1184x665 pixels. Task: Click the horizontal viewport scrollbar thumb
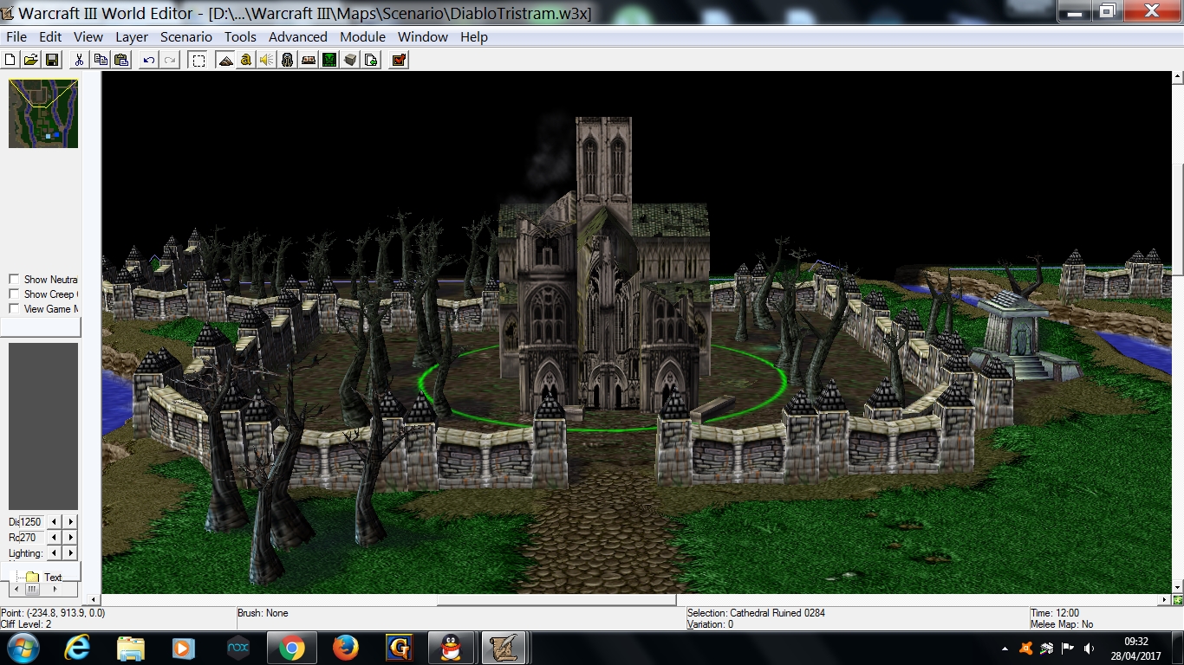pyautogui.click(x=556, y=599)
